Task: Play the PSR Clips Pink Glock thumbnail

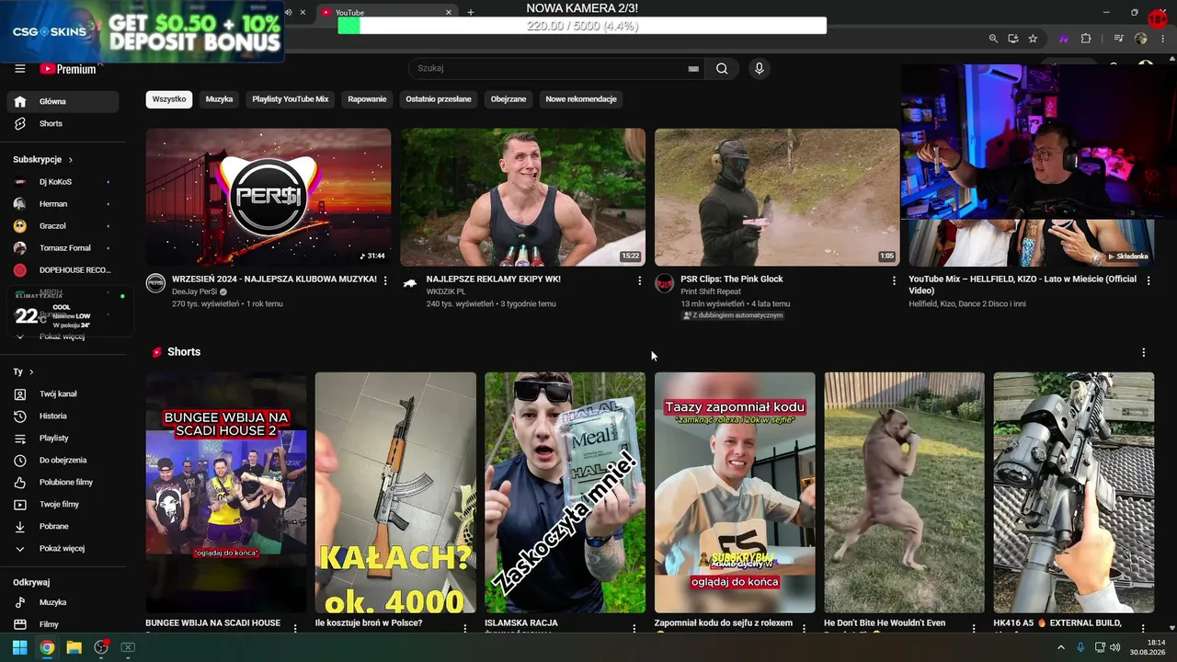Action: tap(777, 197)
